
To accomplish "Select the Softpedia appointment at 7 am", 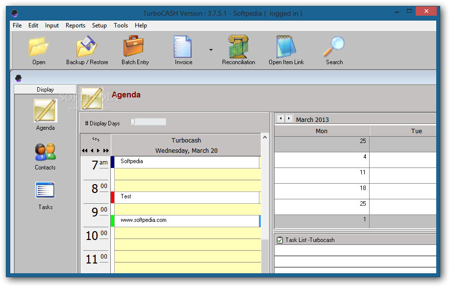I will [x=187, y=162].
